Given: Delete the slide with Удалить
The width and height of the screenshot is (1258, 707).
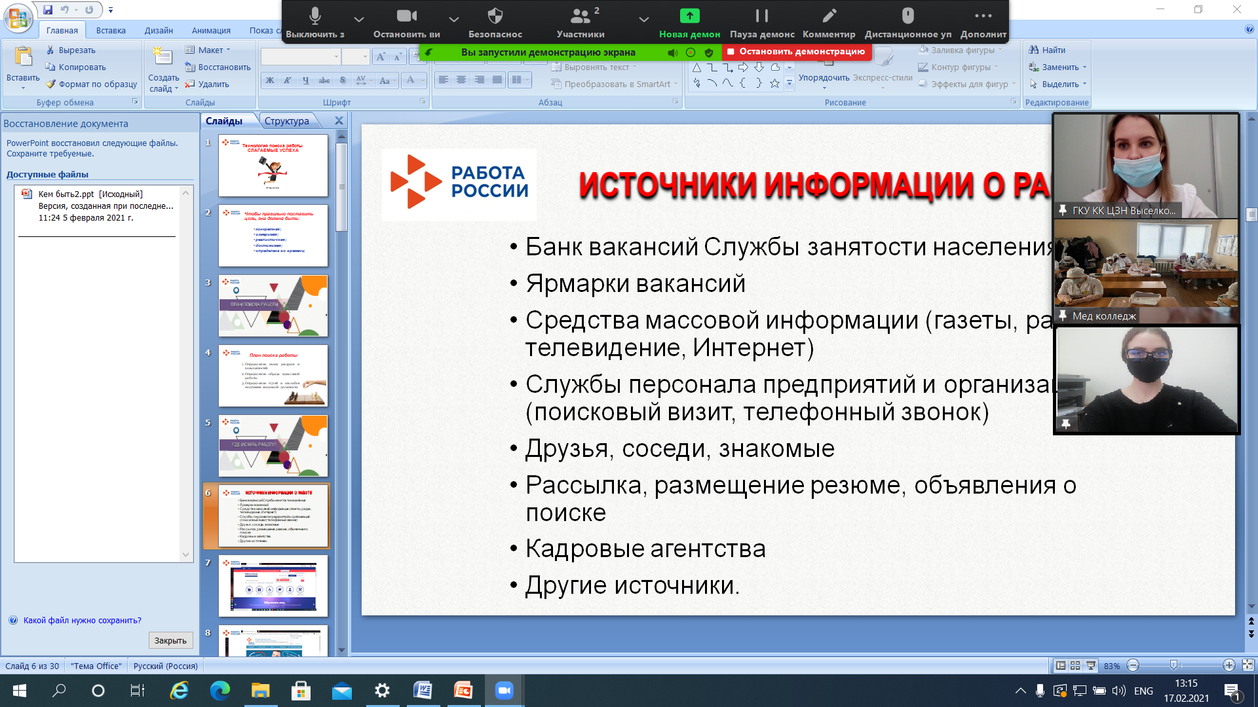Looking at the screenshot, I should [207, 84].
